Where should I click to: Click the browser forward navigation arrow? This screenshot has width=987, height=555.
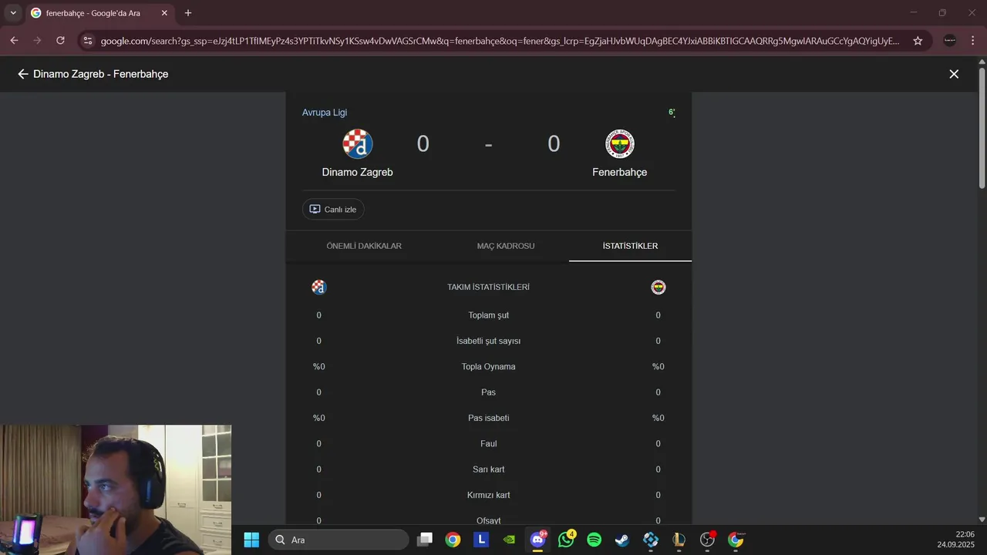[37, 41]
